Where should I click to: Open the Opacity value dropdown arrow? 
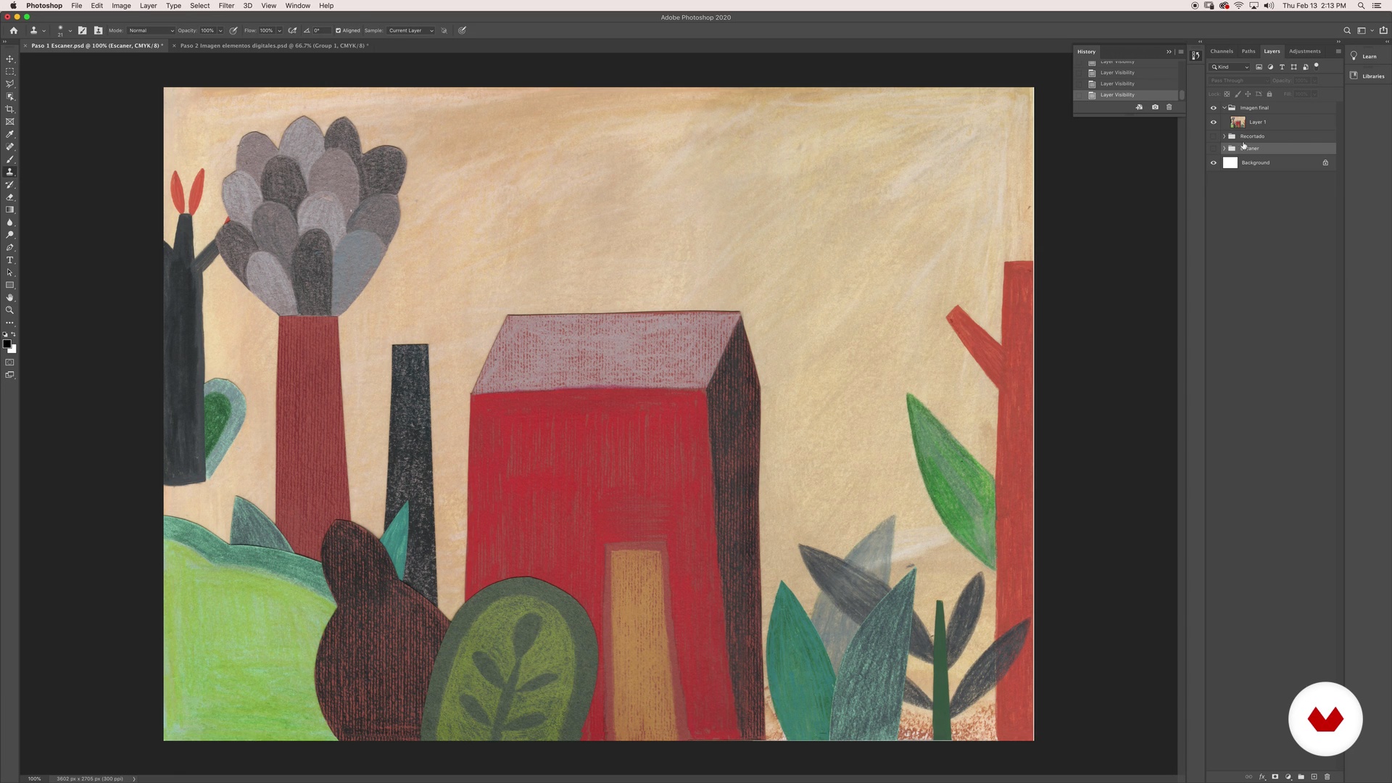(220, 30)
